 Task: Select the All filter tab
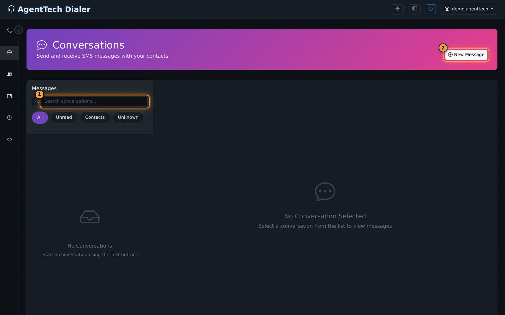pyautogui.click(x=40, y=117)
